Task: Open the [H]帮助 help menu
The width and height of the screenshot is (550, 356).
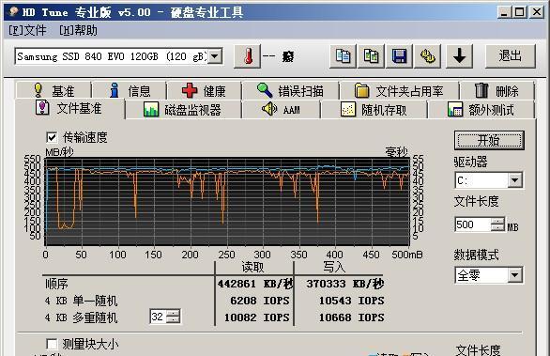Action: [78, 30]
